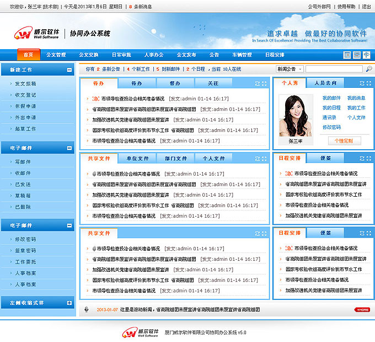Click the microphone icon beside the scrolling news
The width and height of the screenshot is (375, 342).
tap(86, 309)
